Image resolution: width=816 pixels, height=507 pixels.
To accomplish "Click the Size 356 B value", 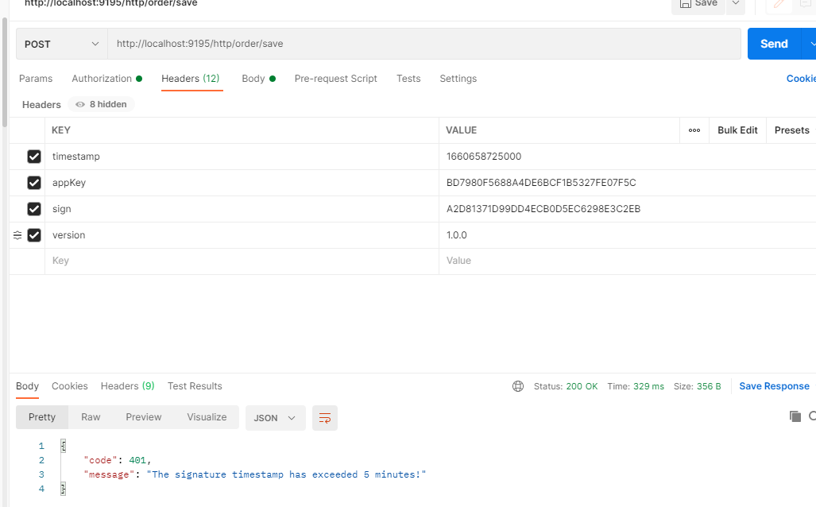I will tap(709, 386).
